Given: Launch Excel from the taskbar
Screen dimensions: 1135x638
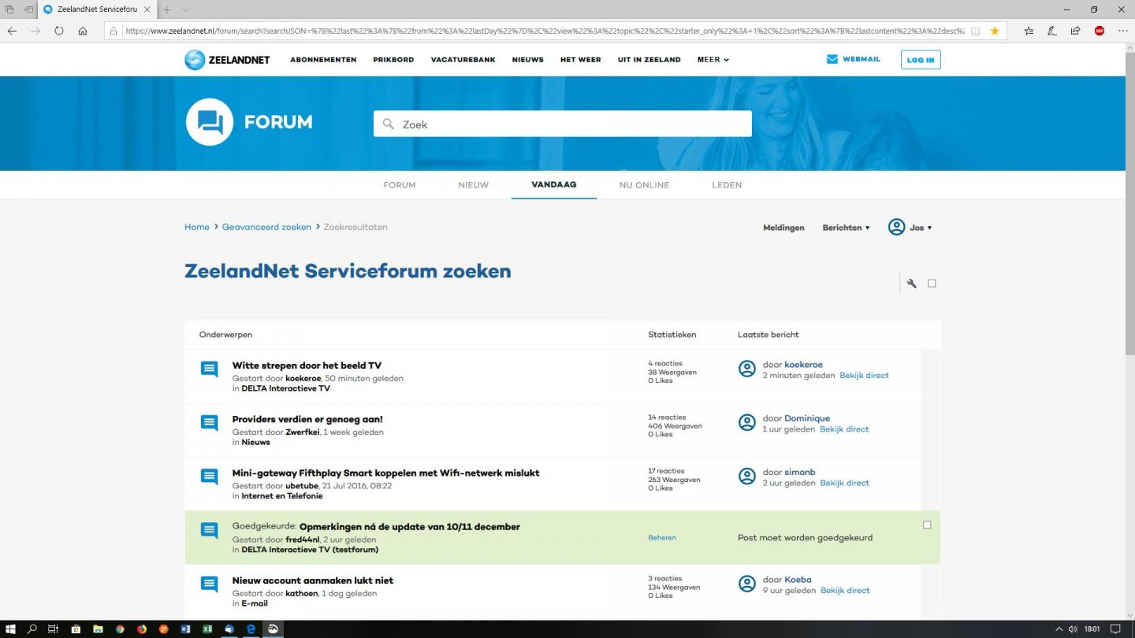Looking at the screenshot, I should 207,629.
